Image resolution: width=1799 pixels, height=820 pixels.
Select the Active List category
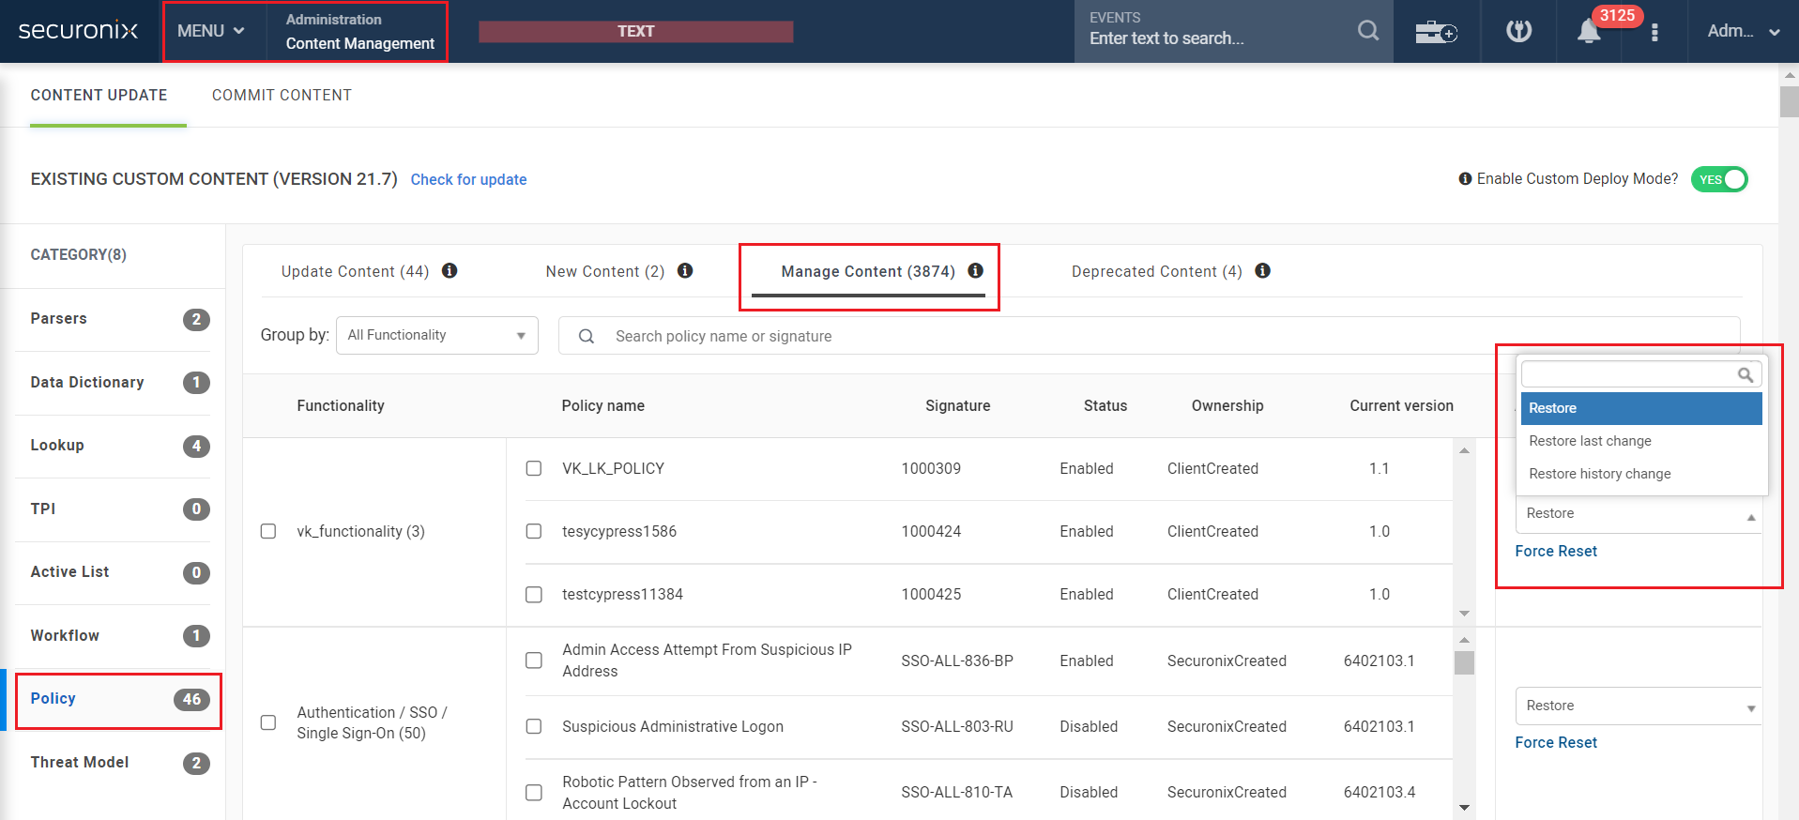pyautogui.click(x=113, y=572)
